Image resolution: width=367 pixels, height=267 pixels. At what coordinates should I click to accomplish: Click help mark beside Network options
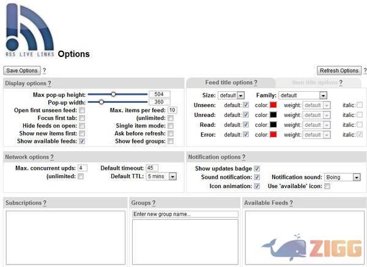[x=51, y=157]
